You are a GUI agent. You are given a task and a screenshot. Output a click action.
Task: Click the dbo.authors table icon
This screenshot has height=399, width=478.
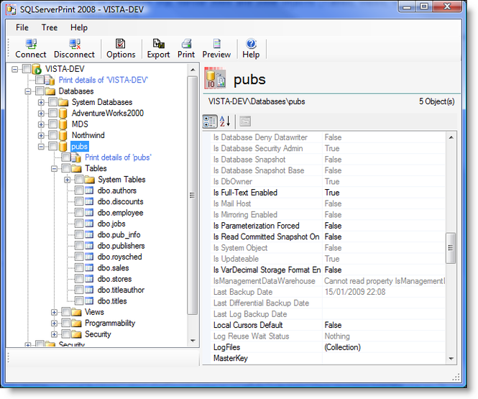(89, 191)
